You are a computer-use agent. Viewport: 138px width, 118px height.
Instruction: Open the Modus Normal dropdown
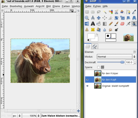pos(116,57)
